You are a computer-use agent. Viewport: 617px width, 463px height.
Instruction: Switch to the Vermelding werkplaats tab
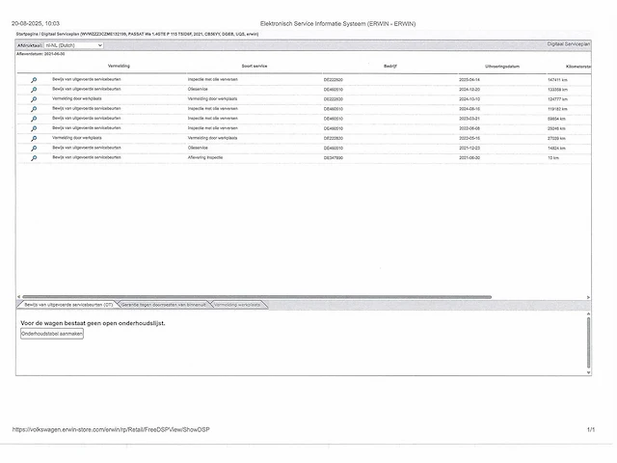(x=237, y=305)
